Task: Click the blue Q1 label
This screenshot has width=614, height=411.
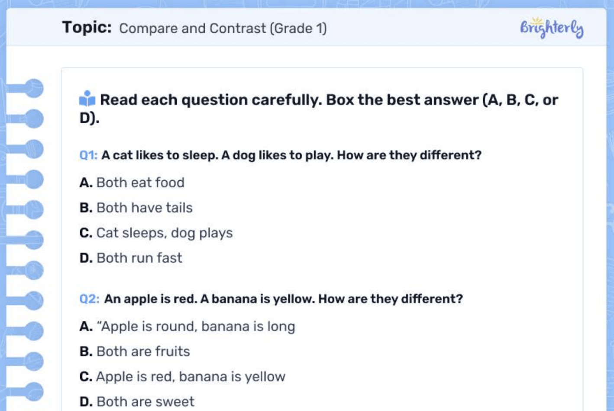Action: tap(88, 155)
